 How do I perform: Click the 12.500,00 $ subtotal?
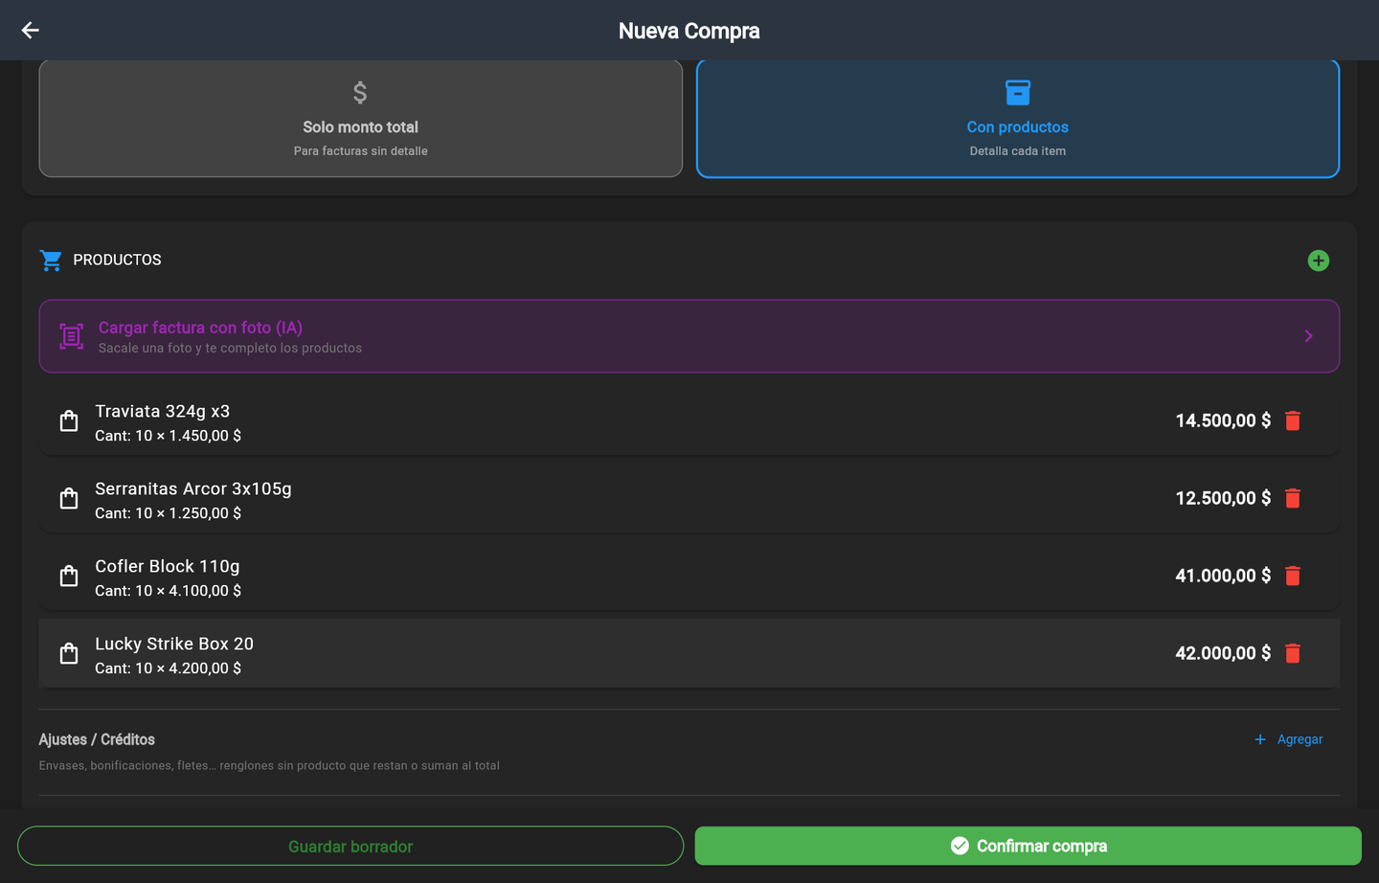1223,498
